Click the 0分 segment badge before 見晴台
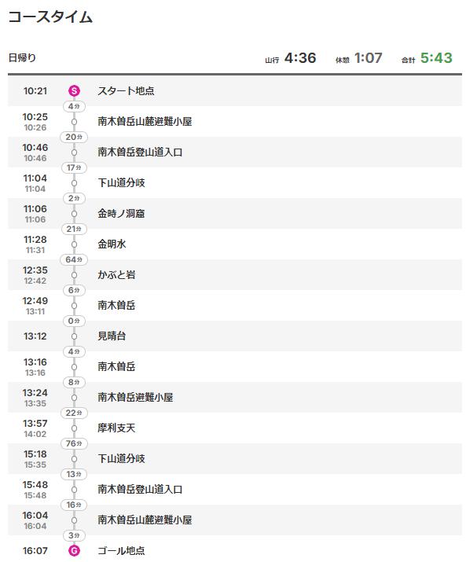Screen dimensions: 466x562 74,321
